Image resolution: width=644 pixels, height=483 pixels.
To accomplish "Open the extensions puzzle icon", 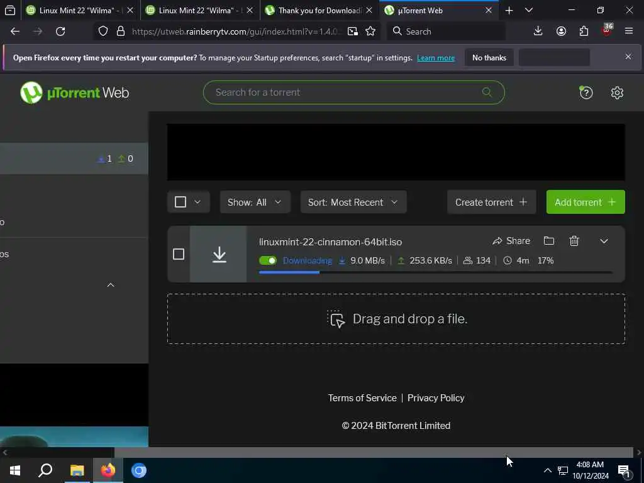I will tap(584, 31).
